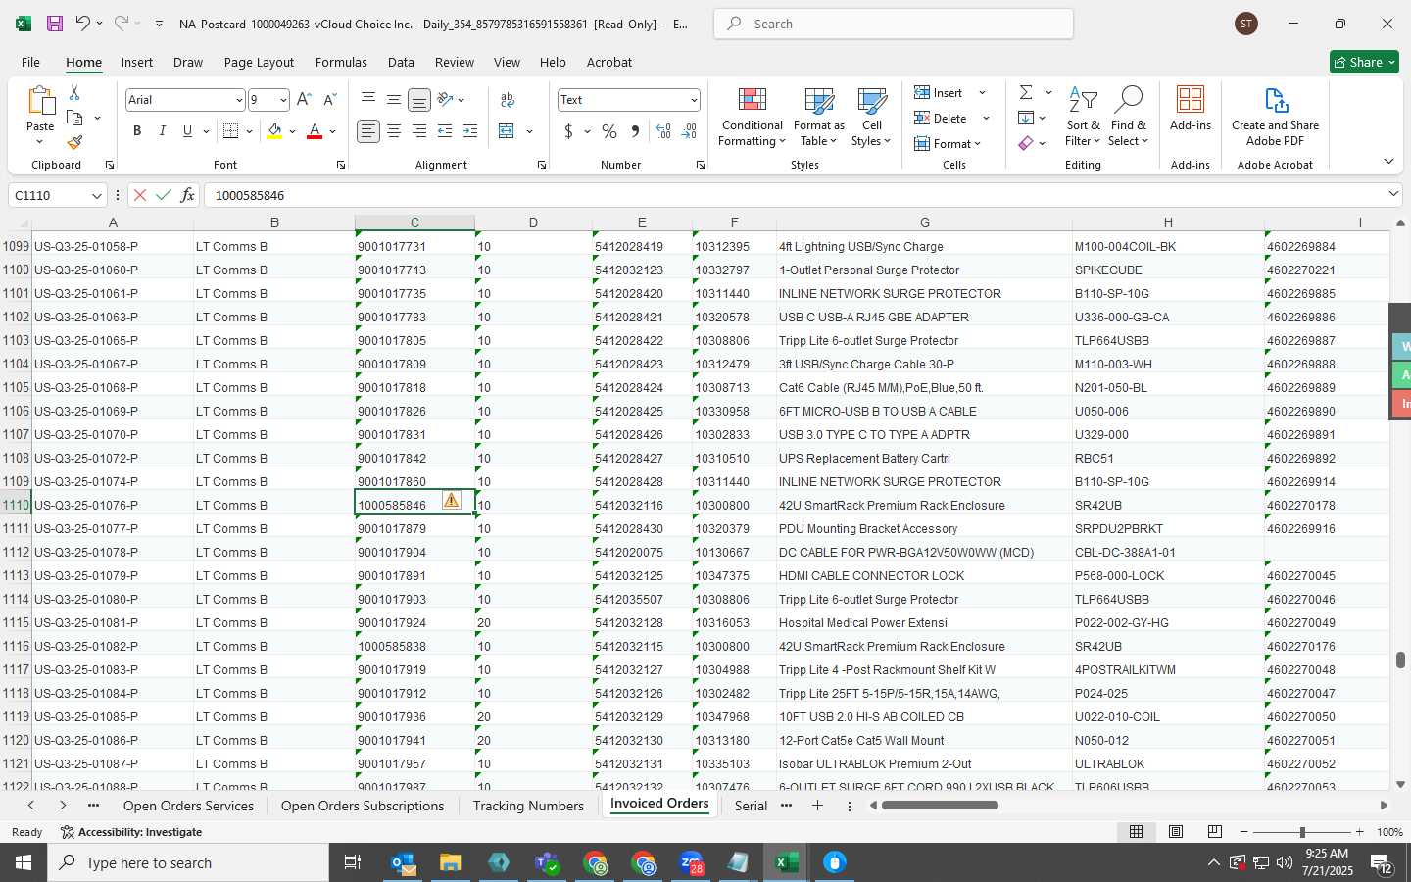The image size is (1411, 882).
Task: Click Decrease Indent icon
Action: (445, 131)
